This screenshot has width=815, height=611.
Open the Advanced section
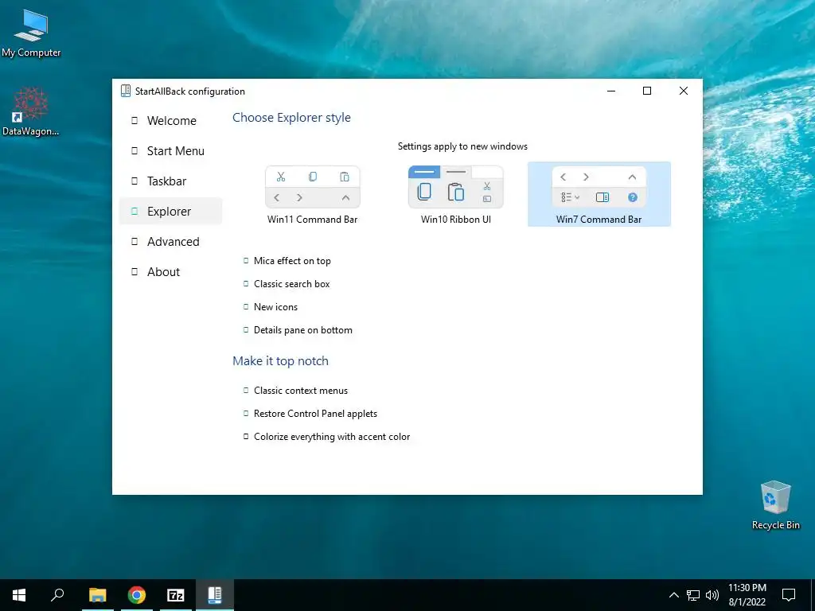tap(171, 242)
